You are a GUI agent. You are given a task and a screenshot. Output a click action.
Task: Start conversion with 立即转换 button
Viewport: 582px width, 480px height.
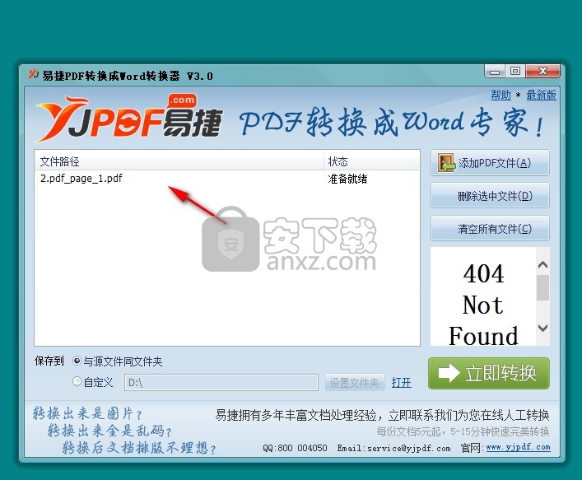489,373
